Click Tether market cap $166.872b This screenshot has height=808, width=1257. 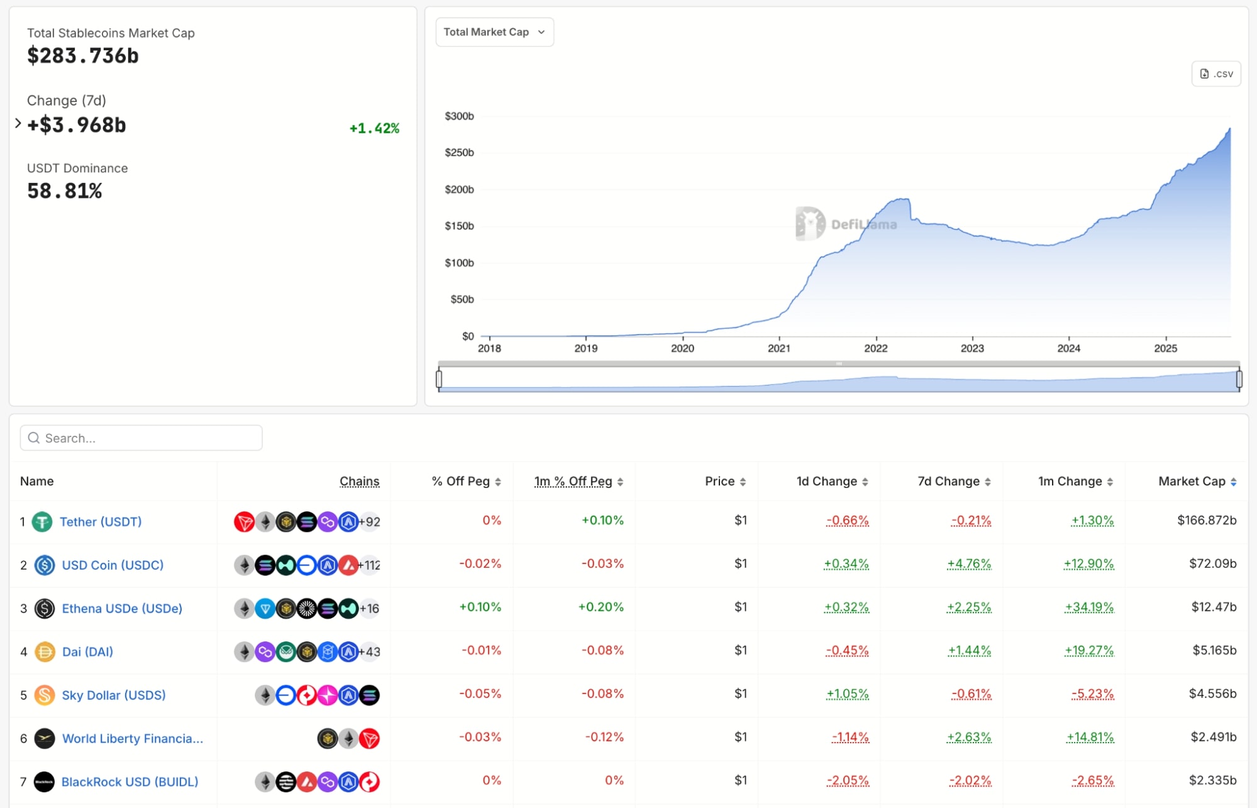coord(1207,521)
